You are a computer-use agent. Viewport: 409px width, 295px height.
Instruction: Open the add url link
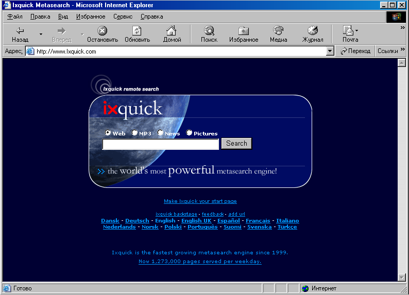tap(237, 214)
